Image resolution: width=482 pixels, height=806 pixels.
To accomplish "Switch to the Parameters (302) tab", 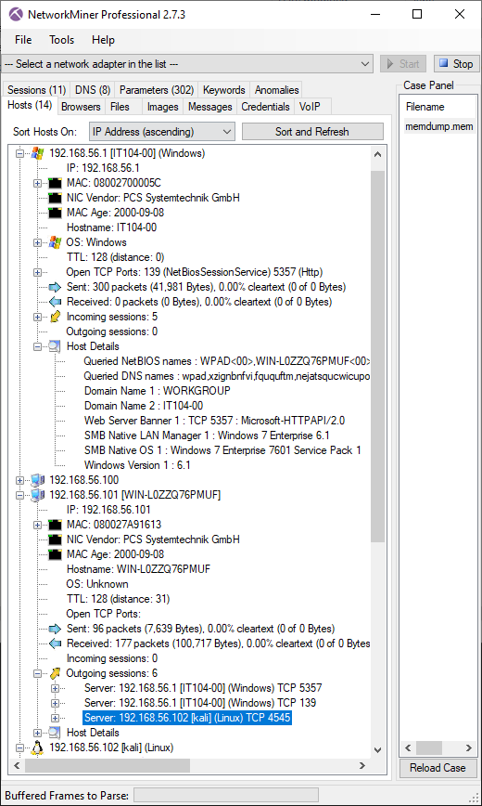I will pyautogui.click(x=157, y=90).
